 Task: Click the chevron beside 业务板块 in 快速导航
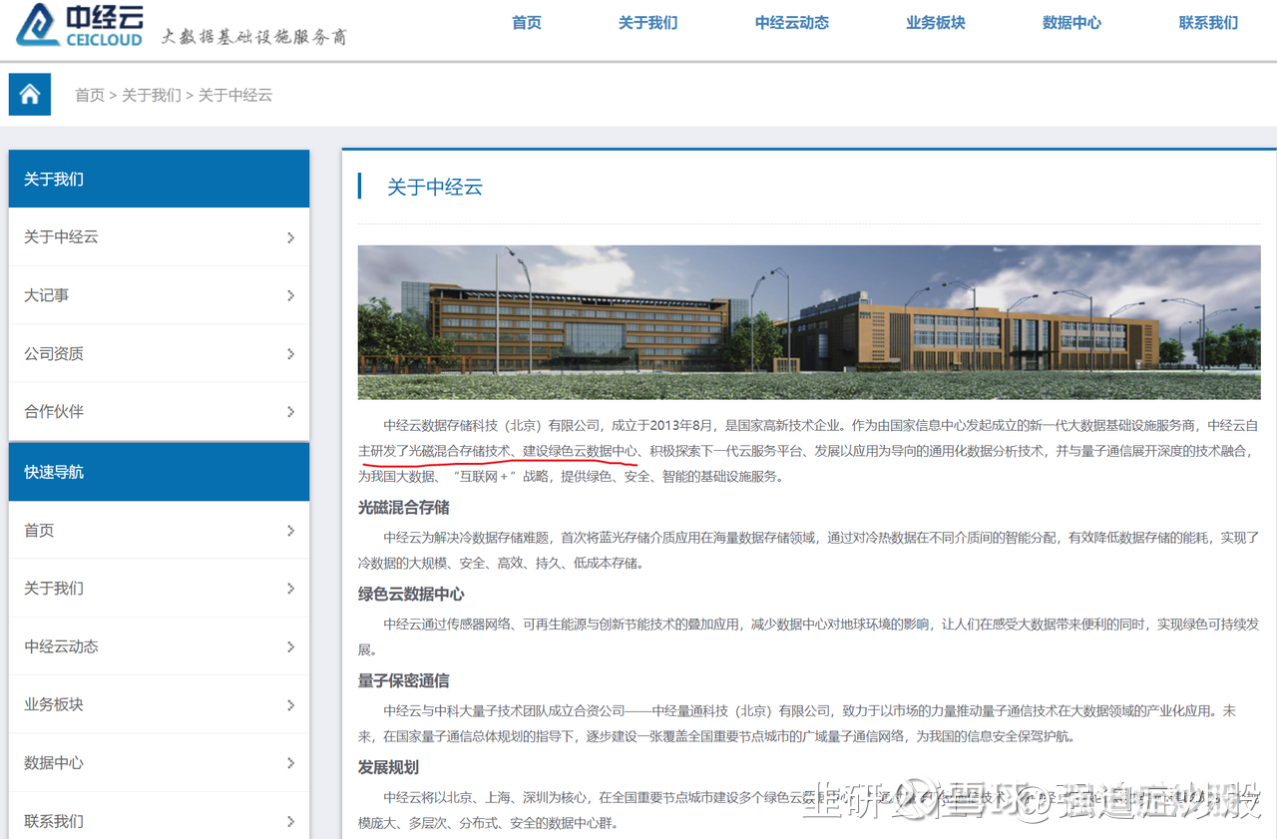[x=290, y=705]
